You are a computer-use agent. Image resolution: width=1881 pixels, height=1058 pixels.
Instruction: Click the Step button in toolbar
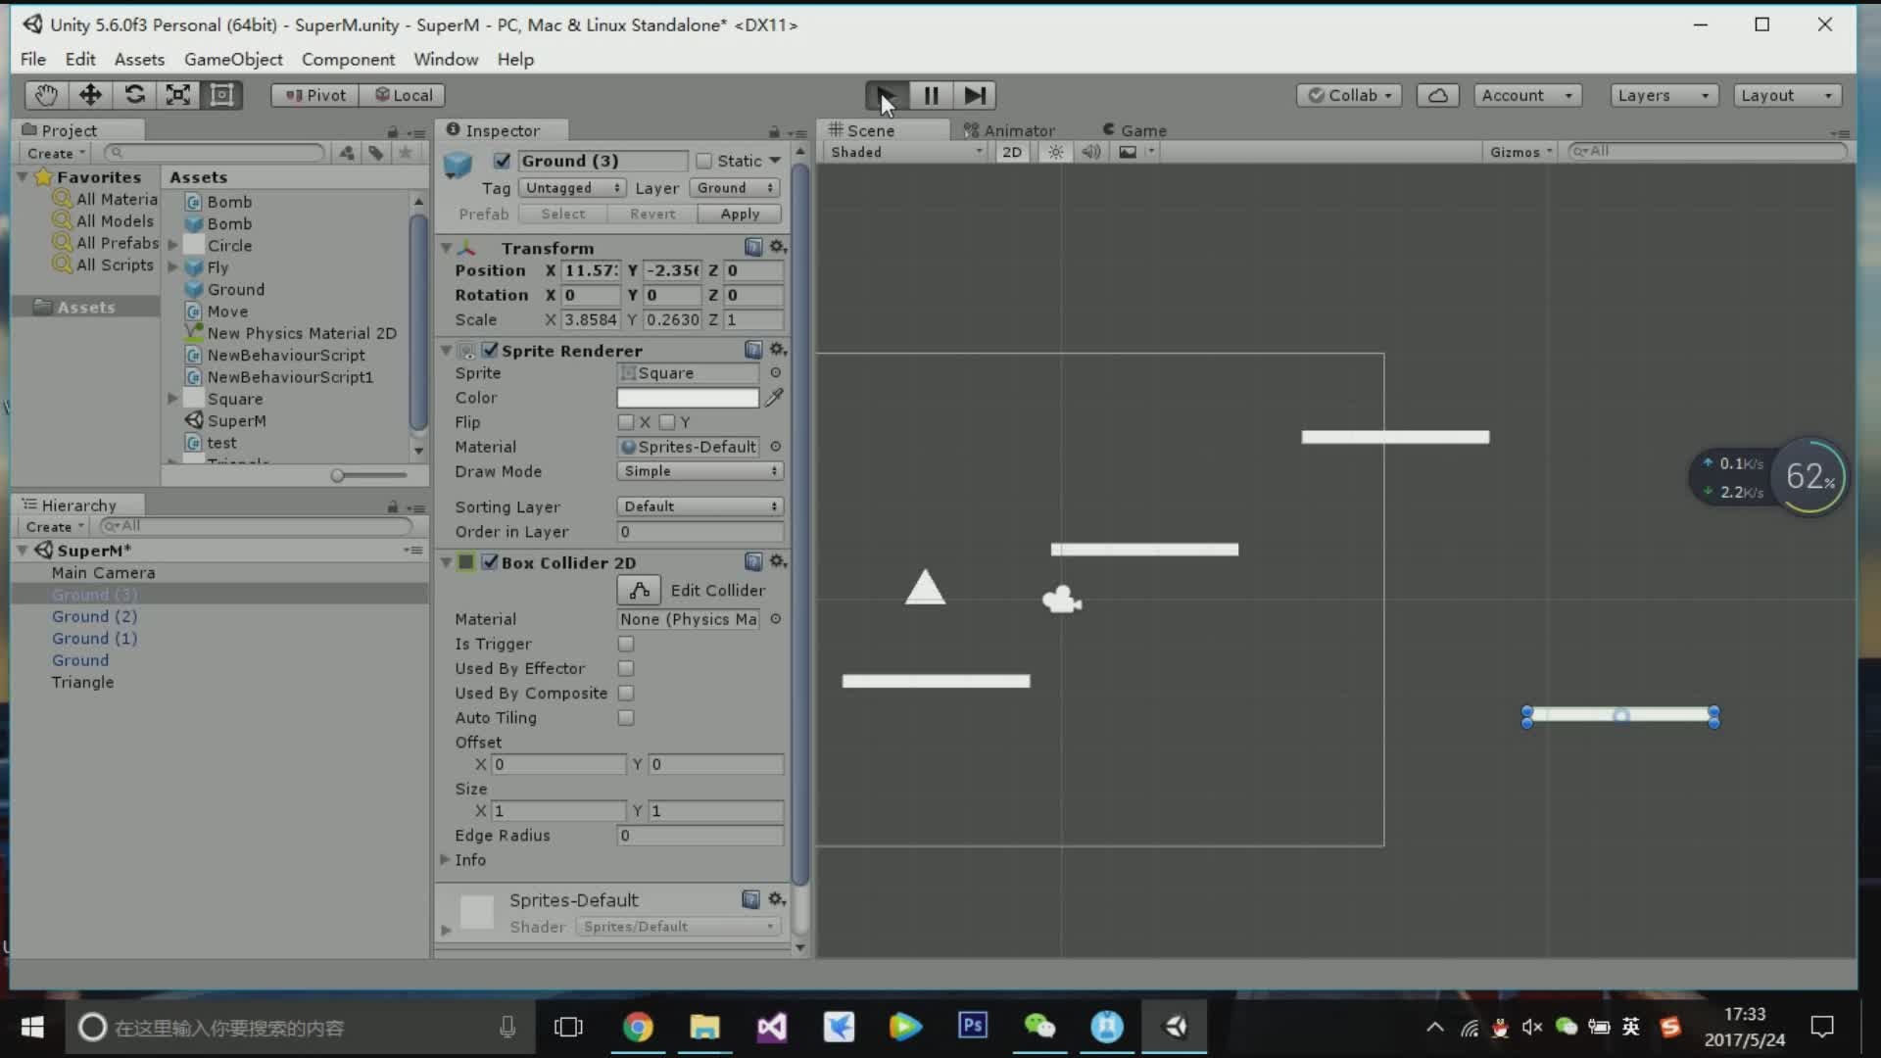pyautogui.click(x=976, y=94)
